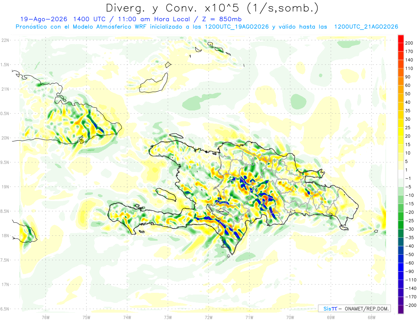Click the colorbar value 170
The width and height of the screenshot is (417, 322).
409,51
